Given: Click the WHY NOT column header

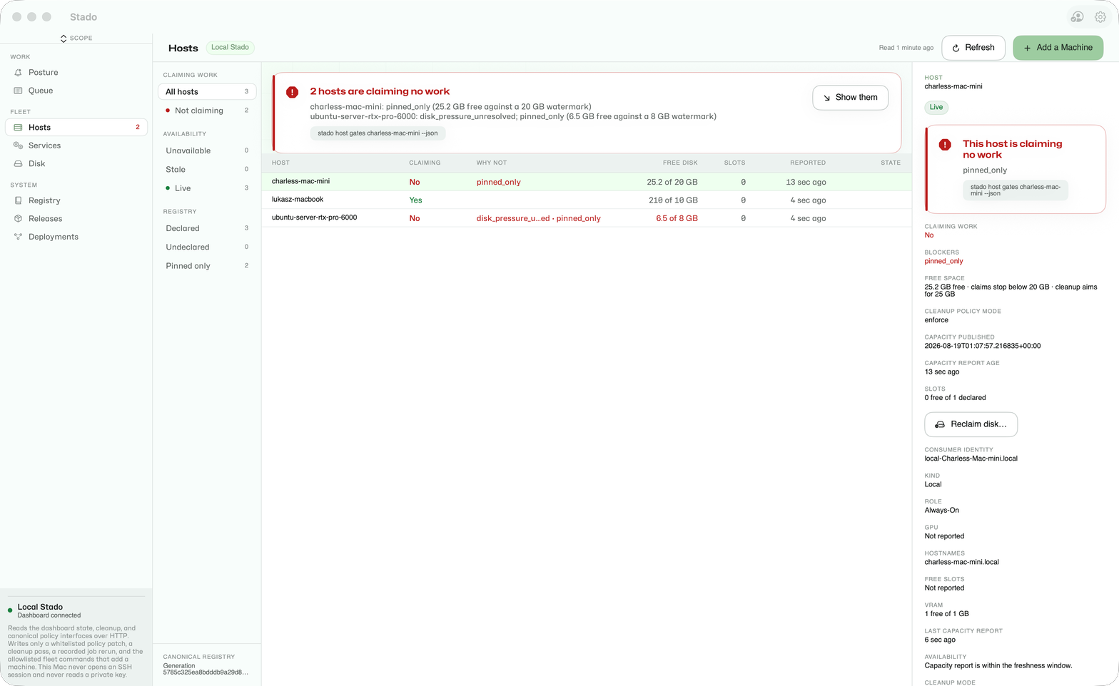Looking at the screenshot, I should (x=492, y=163).
